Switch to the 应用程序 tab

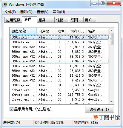pyautogui.click(x=13, y=20)
